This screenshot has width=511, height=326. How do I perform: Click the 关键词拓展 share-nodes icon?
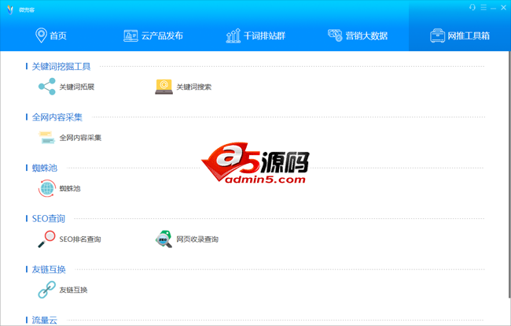point(47,87)
